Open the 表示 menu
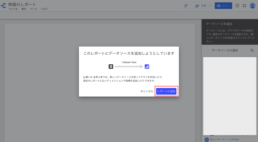 (x=24, y=9)
